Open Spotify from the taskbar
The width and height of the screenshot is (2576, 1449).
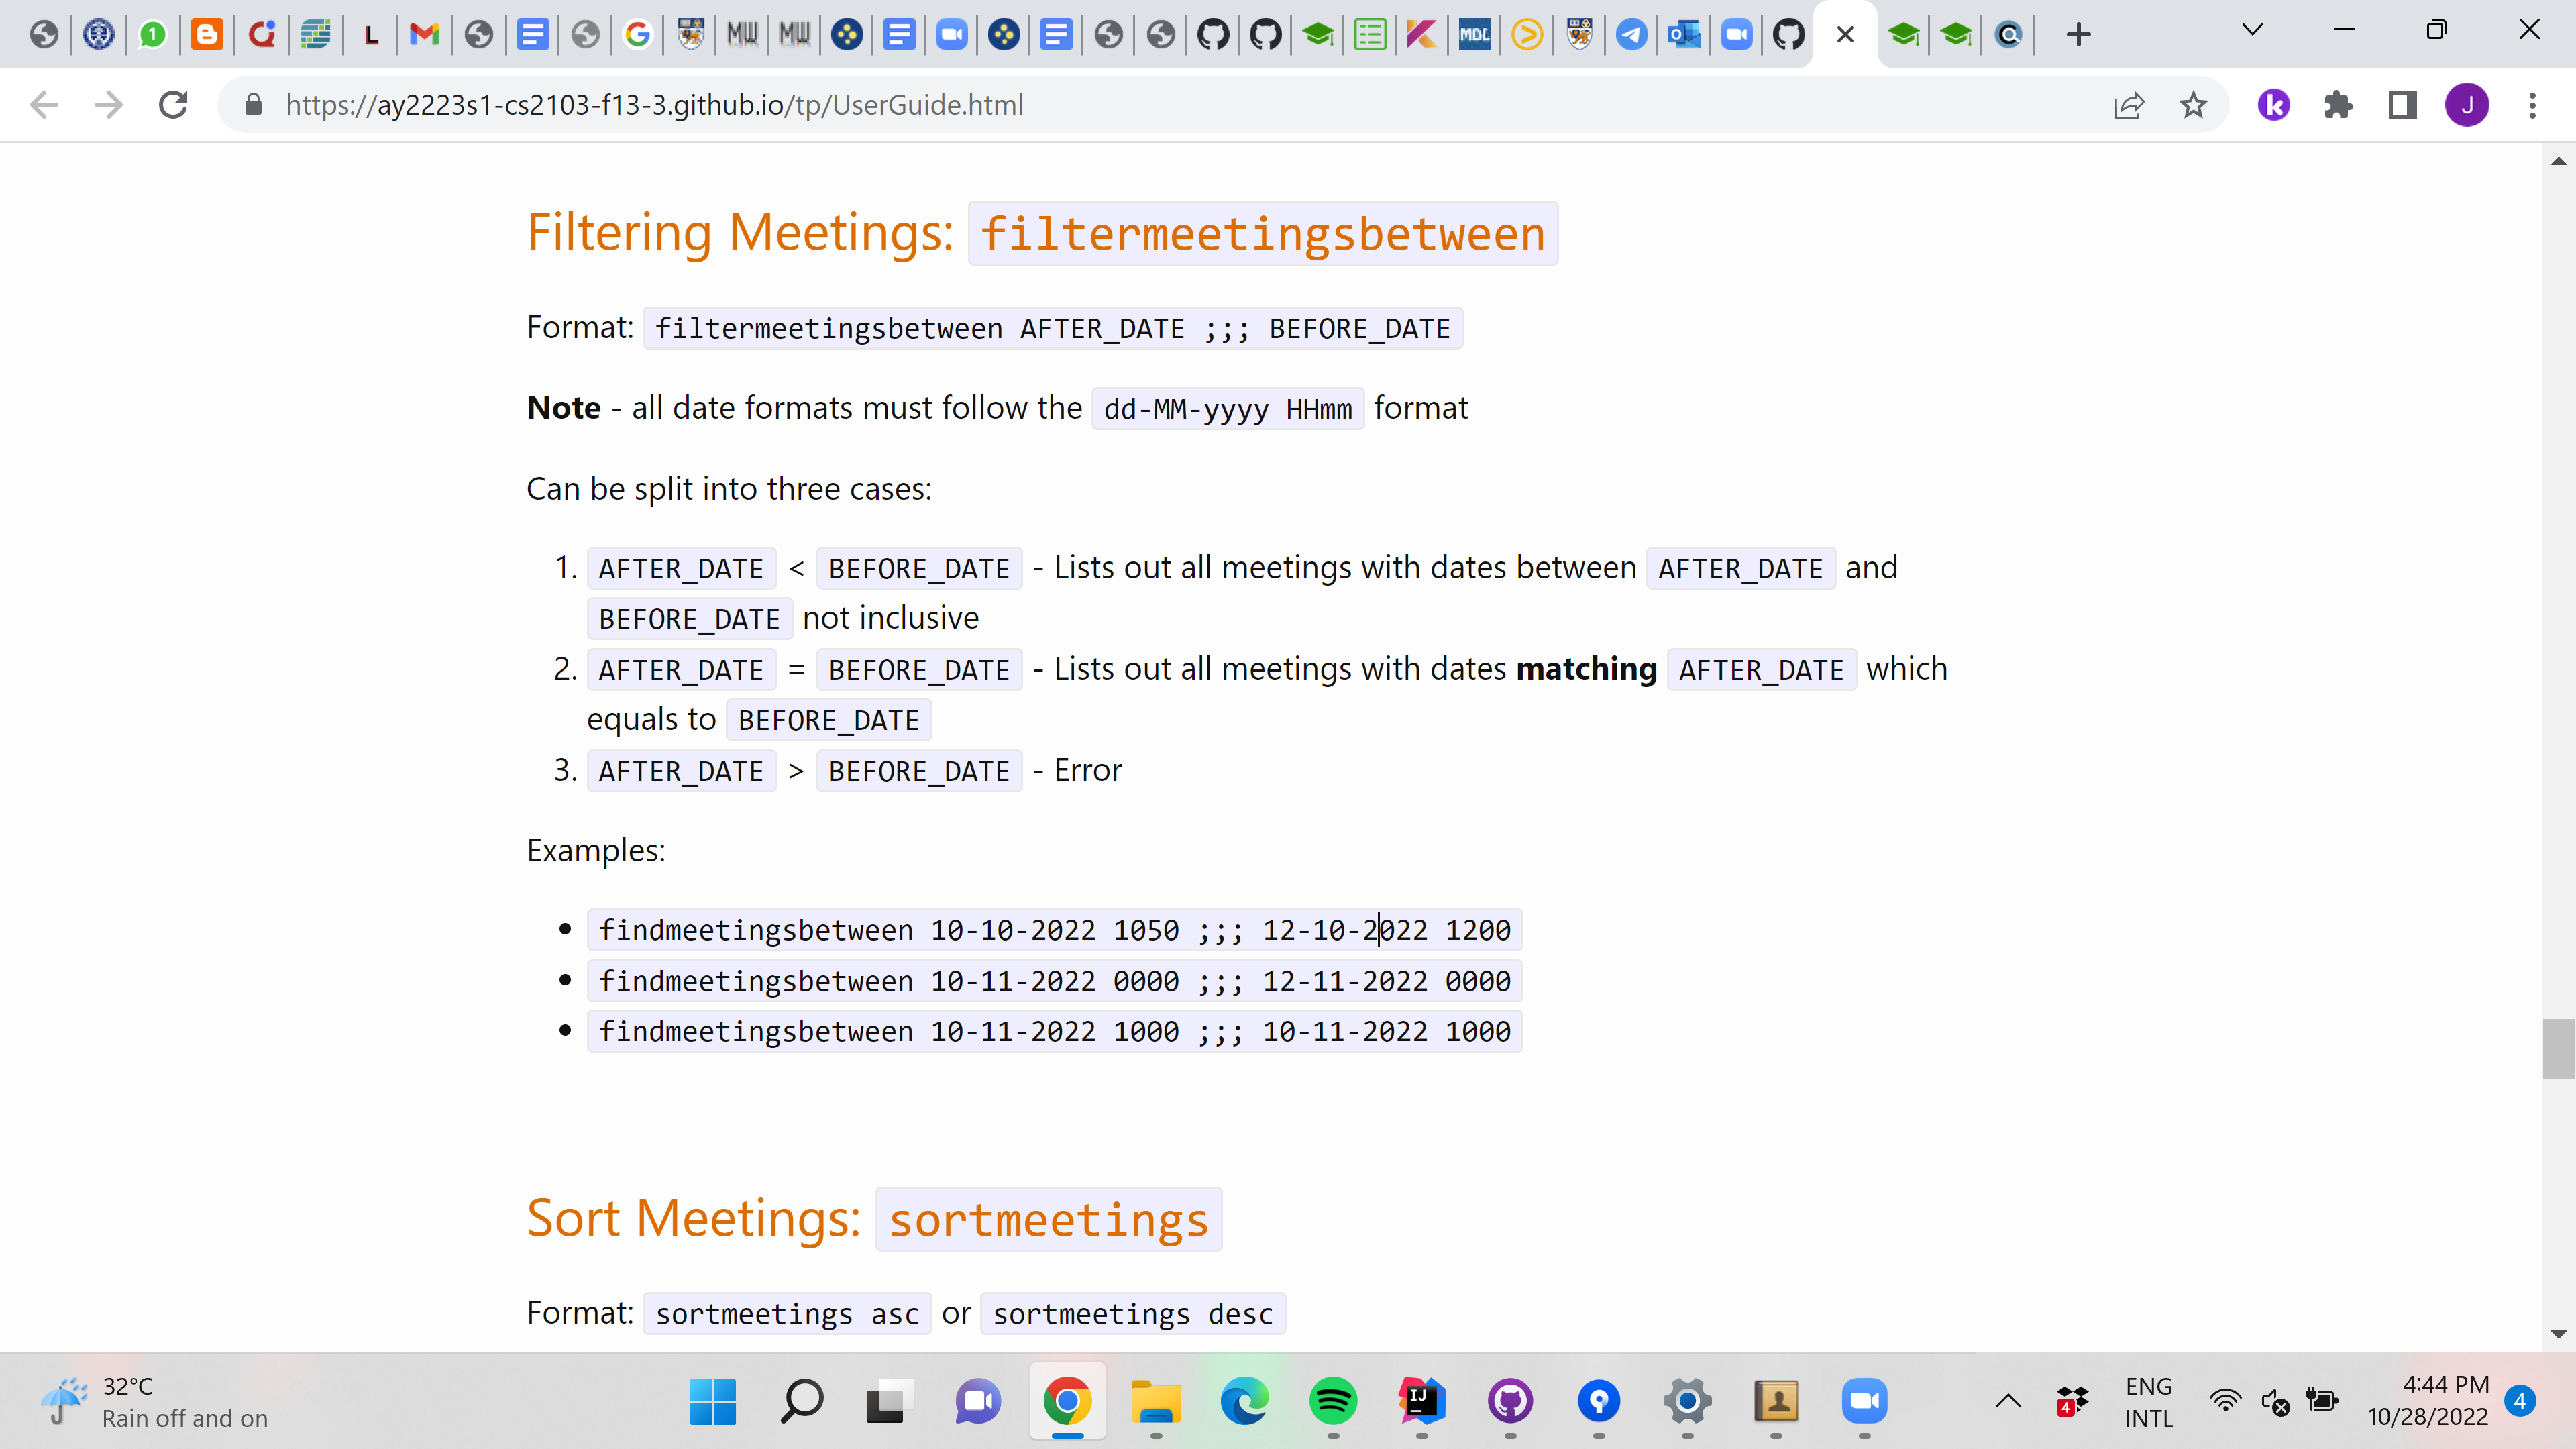(x=1333, y=1401)
